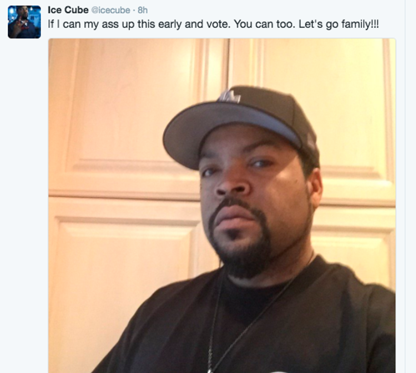Viewport: 416px width, 373px height.
Task: Click the cap logo in the photo
Action: (x=230, y=96)
